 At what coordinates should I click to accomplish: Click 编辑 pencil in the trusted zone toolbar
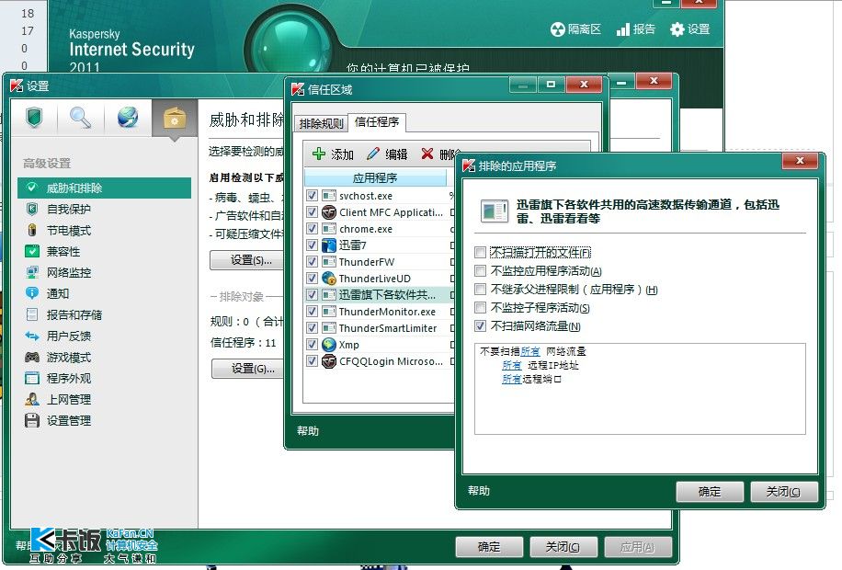pyautogui.click(x=387, y=154)
